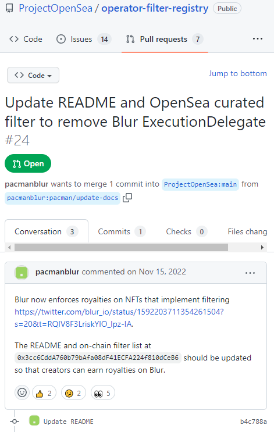Open the Checks tab

(x=186, y=232)
